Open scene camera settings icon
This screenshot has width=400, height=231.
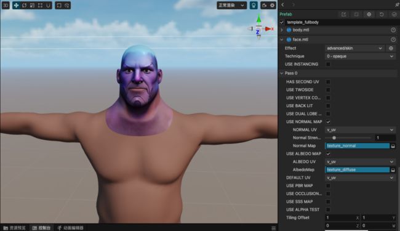pyautogui.click(x=265, y=6)
